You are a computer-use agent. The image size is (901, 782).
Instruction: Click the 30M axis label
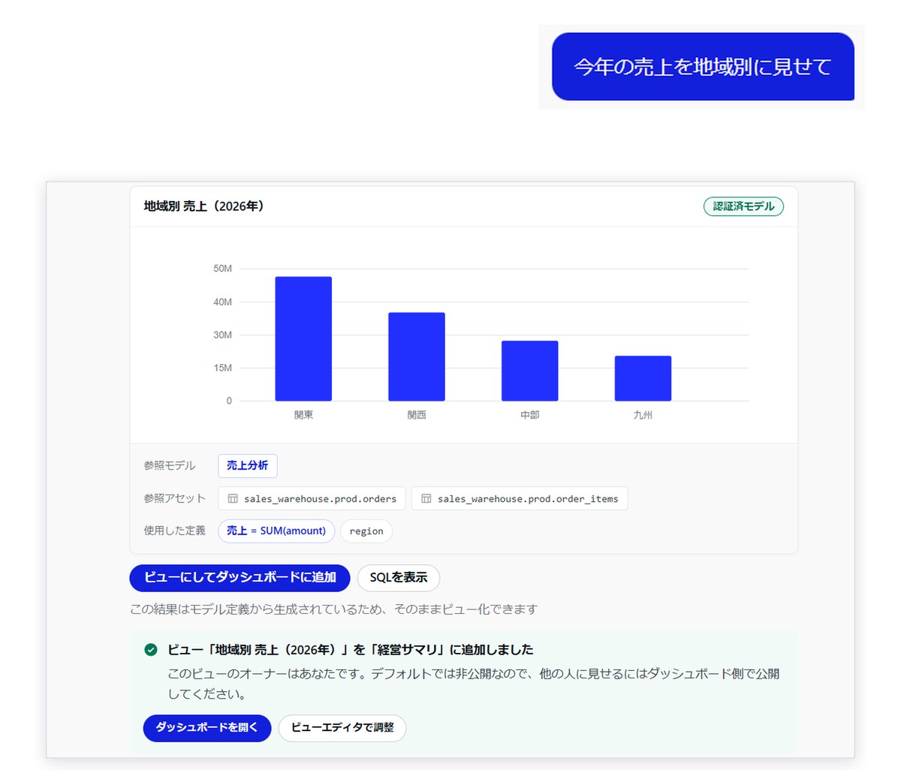(x=223, y=335)
